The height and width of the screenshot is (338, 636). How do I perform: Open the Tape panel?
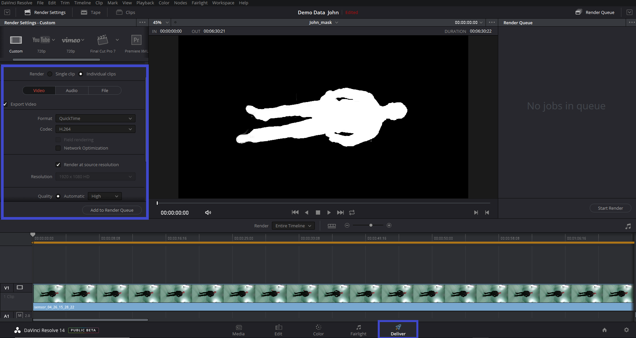[91, 12]
